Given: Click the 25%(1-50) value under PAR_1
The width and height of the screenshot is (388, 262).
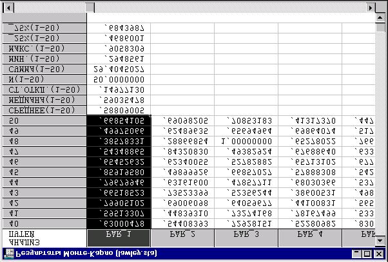Looking at the screenshot, I should pos(119,38).
